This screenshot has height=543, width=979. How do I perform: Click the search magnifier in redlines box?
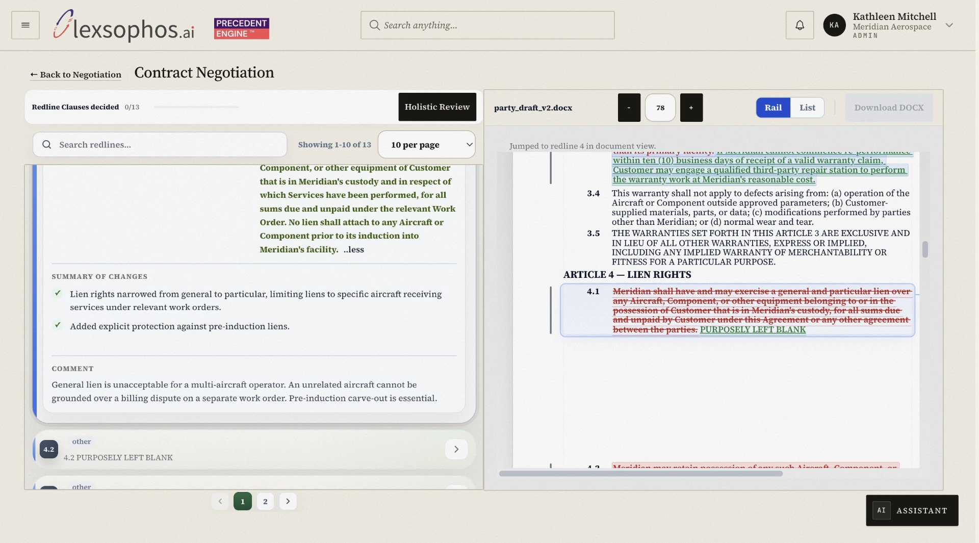pos(47,145)
